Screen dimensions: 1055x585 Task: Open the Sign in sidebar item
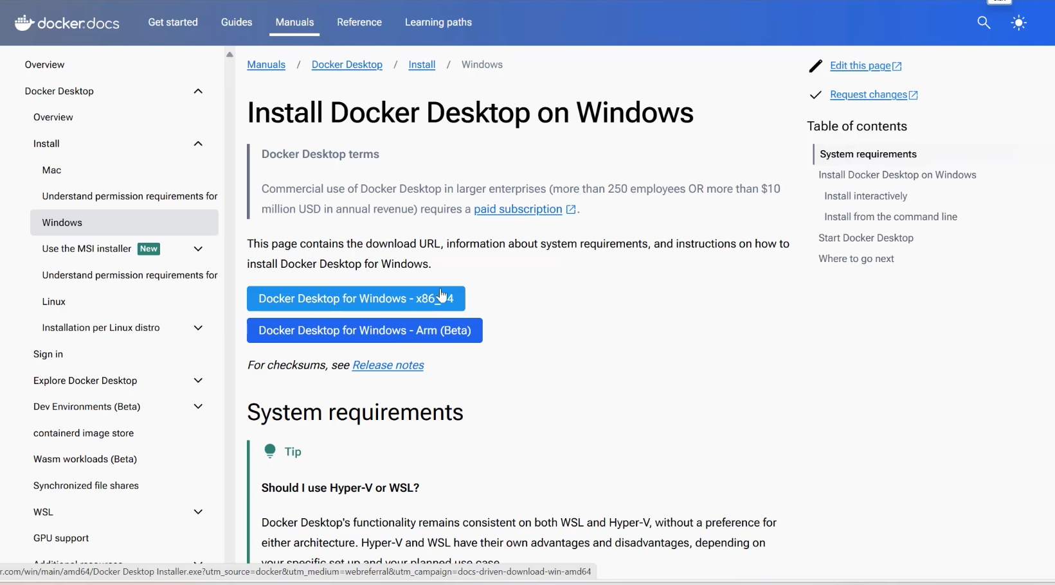pyautogui.click(x=48, y=354)
